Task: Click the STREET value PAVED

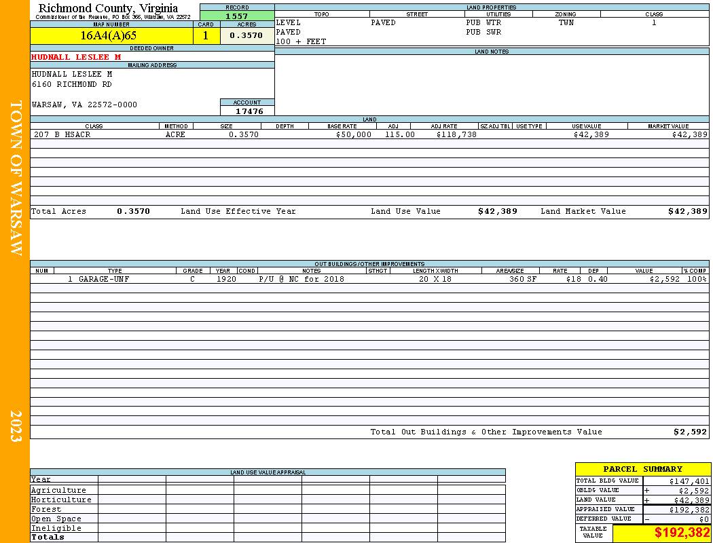Action: click(383, 22)
